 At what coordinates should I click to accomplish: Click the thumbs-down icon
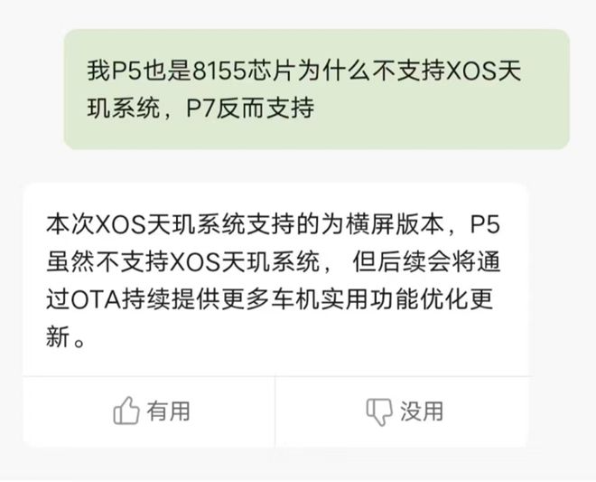coord(379,411)
